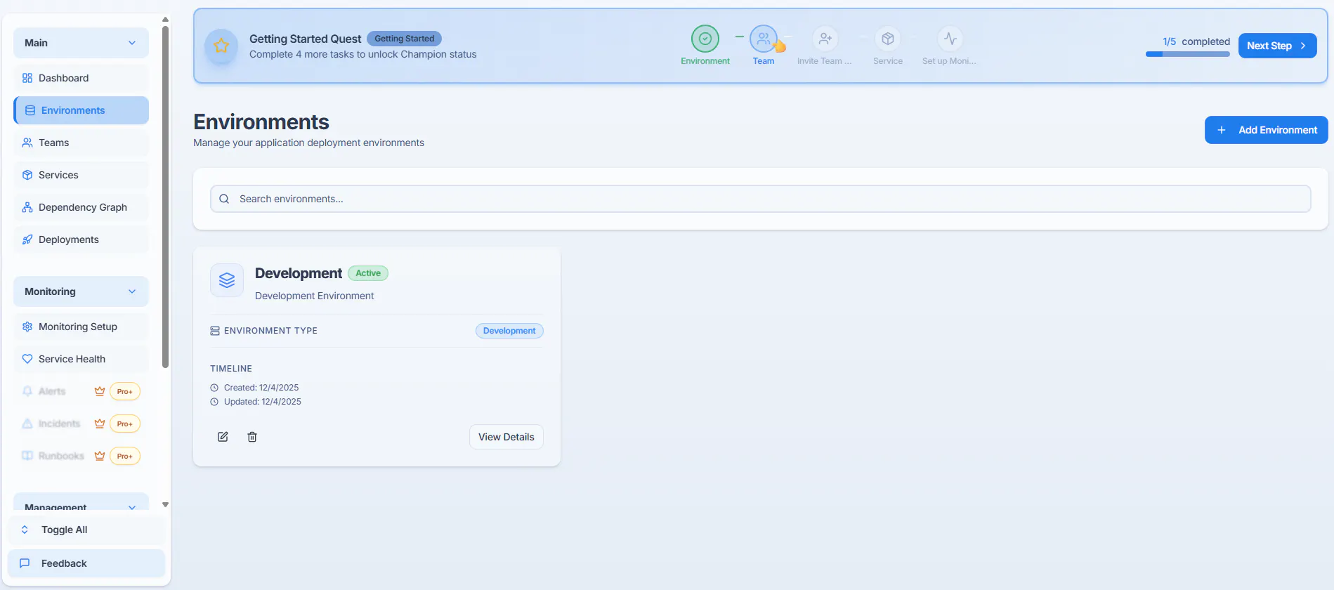
Task: Click the crown icon beside Runbooks
Action: click(100, 456)
